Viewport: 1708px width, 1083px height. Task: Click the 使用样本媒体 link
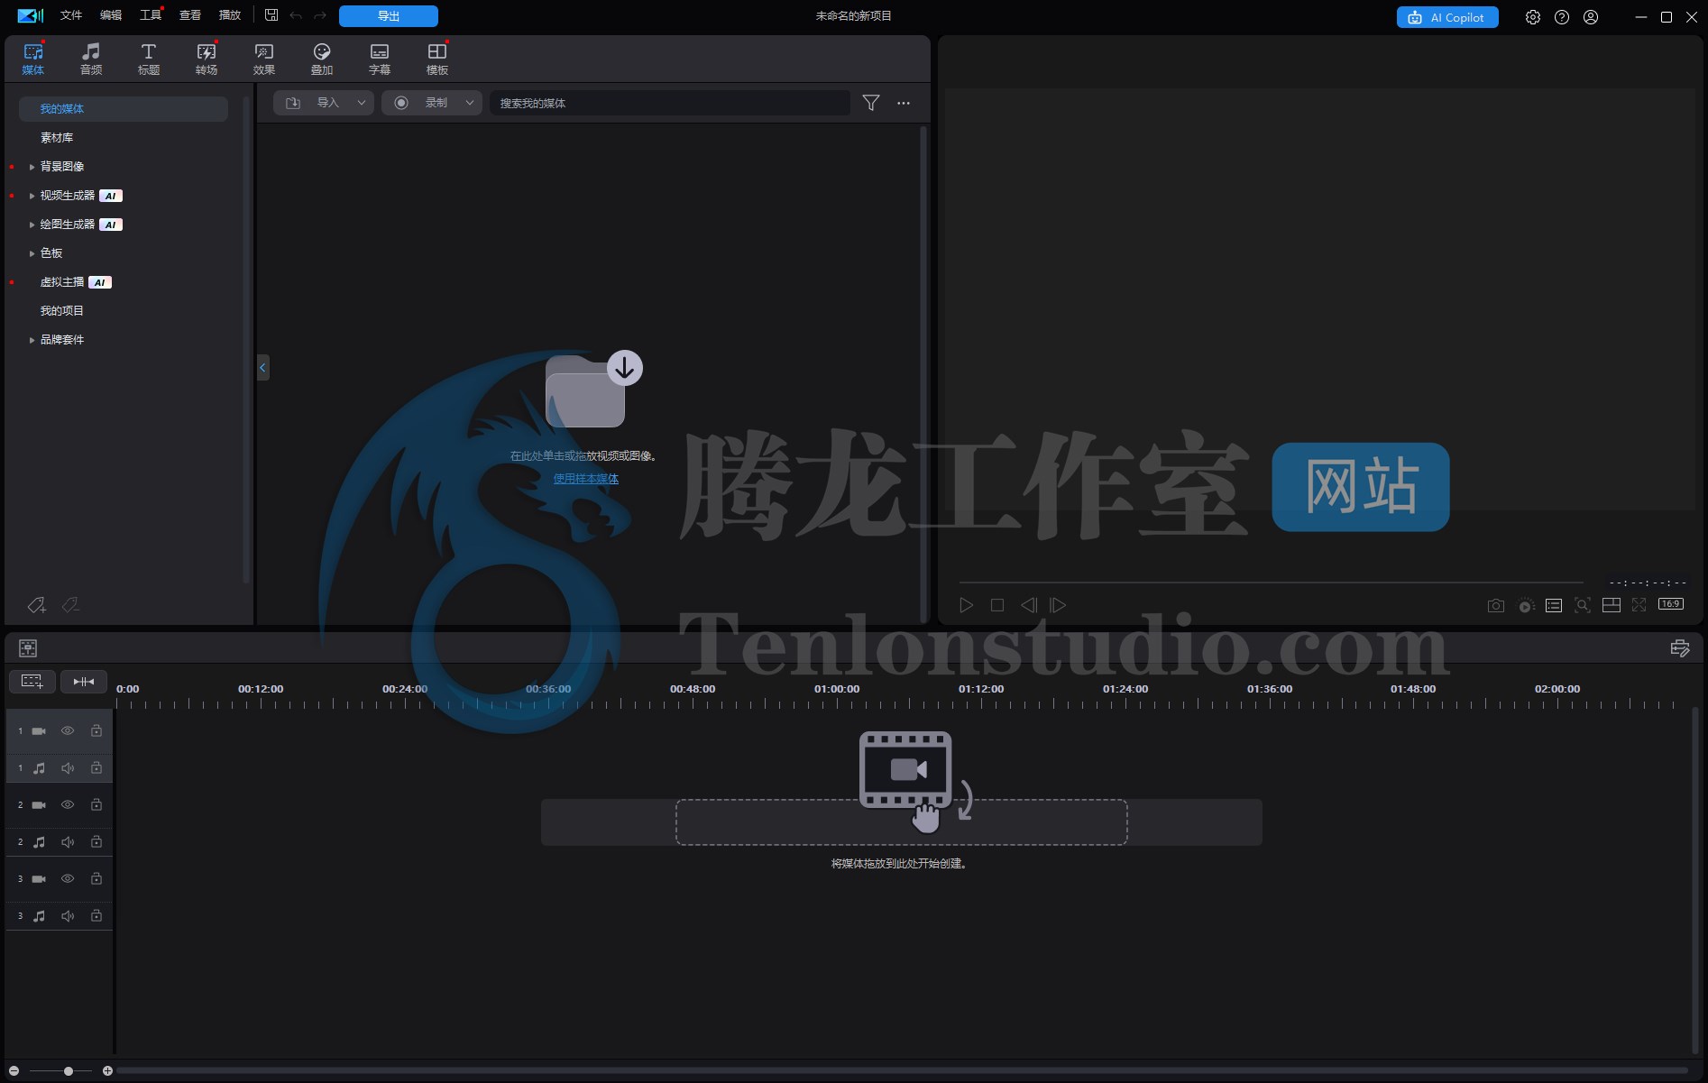click(586, 479)
